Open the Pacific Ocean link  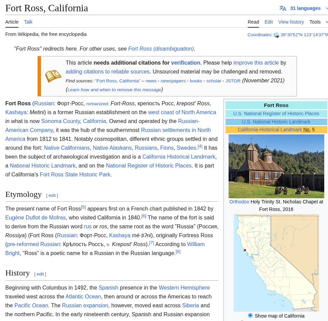tap(31, 306)
